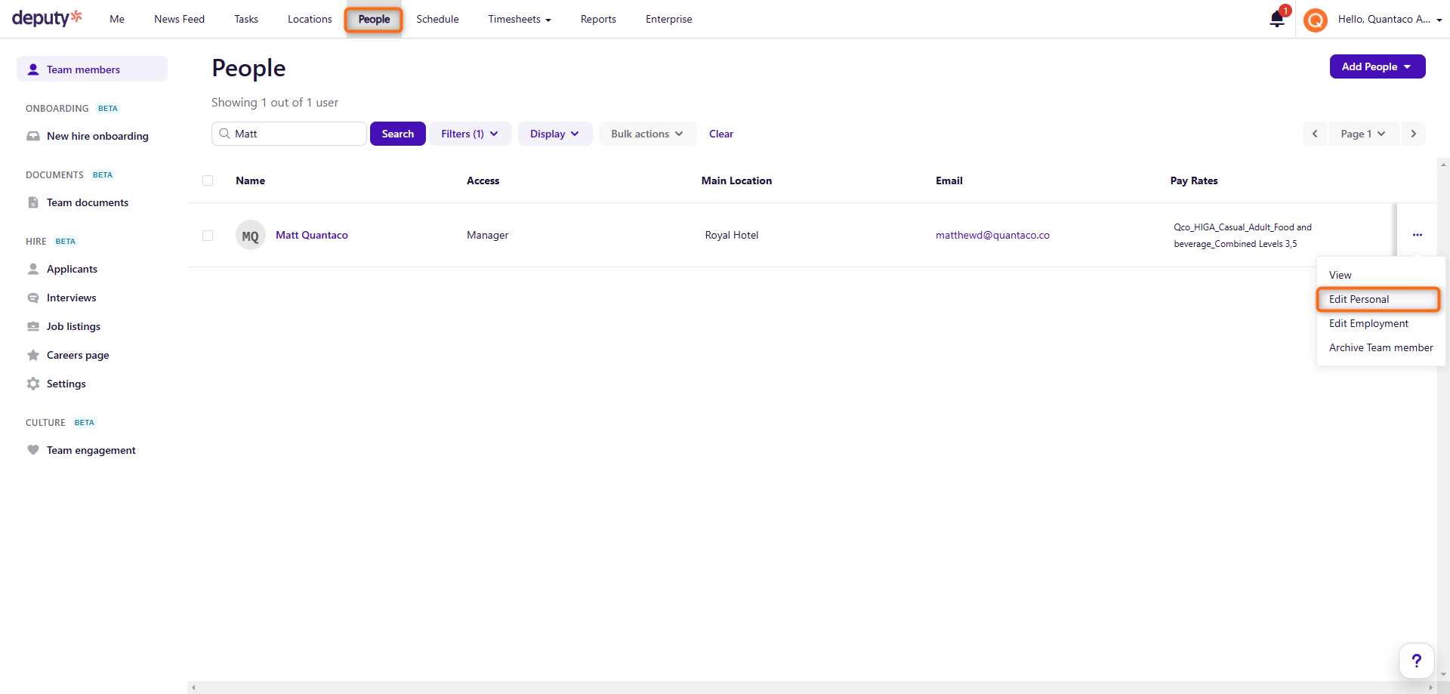Go to previous page arrow
Viewport: 1450px width, 694px height.
point(1315,134)
